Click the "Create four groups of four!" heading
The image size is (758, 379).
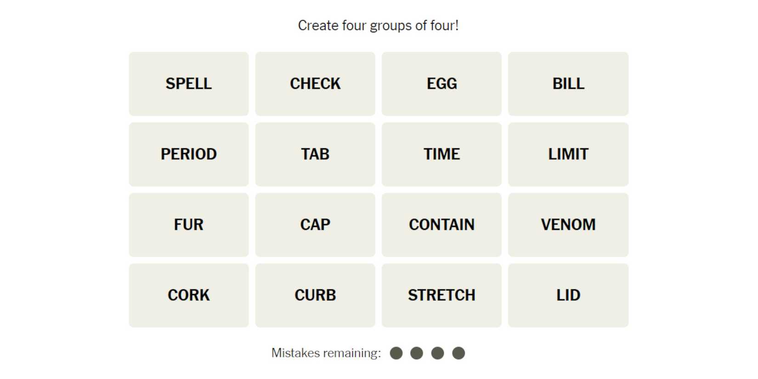tap(378, 26)
